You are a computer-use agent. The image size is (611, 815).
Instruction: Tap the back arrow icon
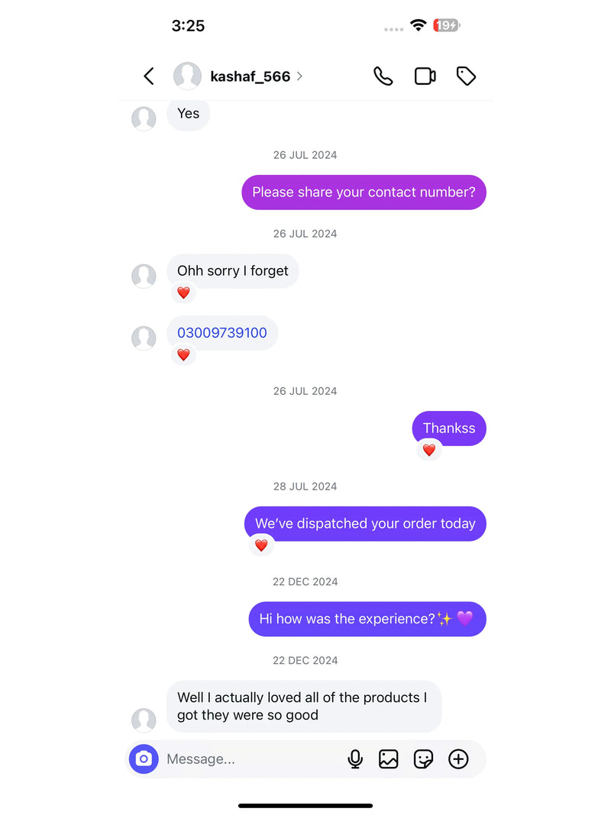149,76
